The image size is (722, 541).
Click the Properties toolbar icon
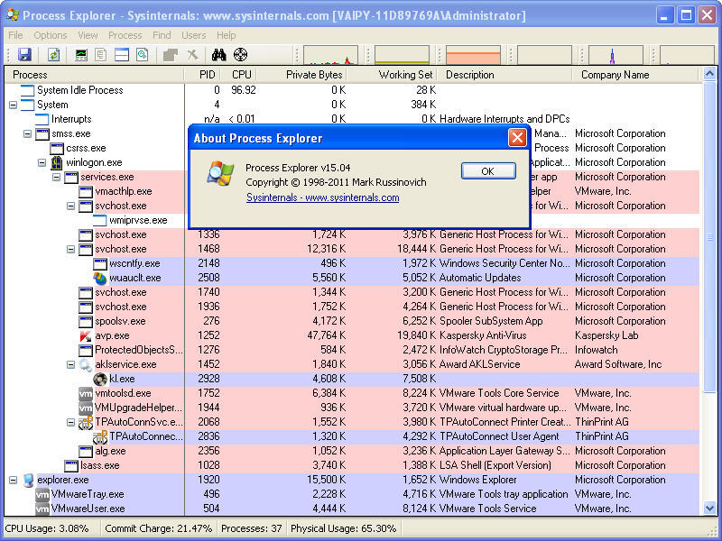pos(171,55)
